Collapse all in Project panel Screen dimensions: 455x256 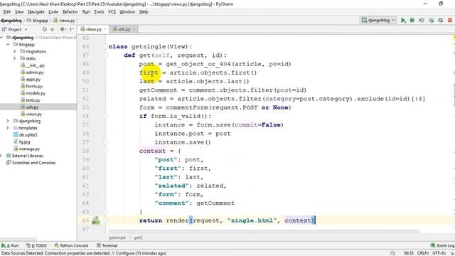click(x=53, y=29)
